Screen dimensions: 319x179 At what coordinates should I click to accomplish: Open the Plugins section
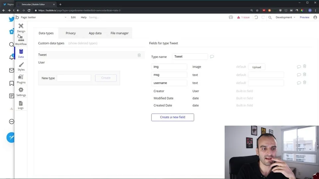[21, 79]
